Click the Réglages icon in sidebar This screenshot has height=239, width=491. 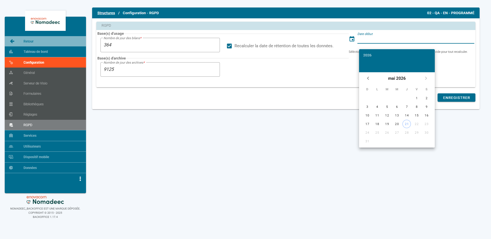click(x=11, y=114)
